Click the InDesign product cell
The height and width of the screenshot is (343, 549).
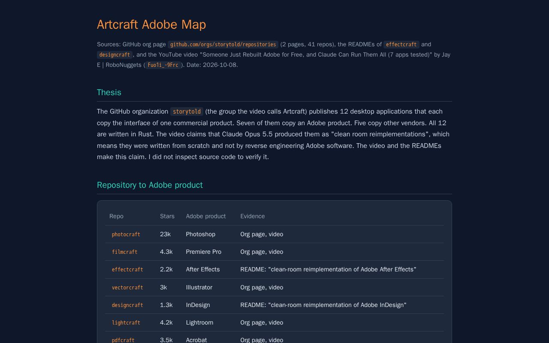click(198, 305)
